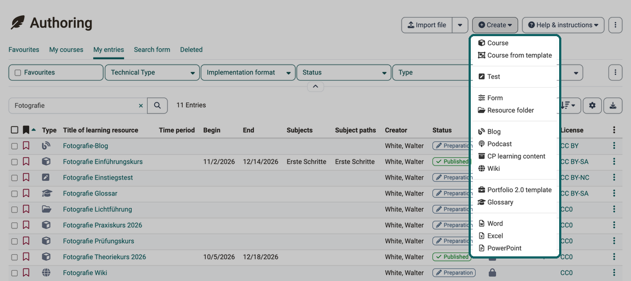Screen dimensions: 631x281
Task: Click the Import file button
Action: (x=427, y=25)
